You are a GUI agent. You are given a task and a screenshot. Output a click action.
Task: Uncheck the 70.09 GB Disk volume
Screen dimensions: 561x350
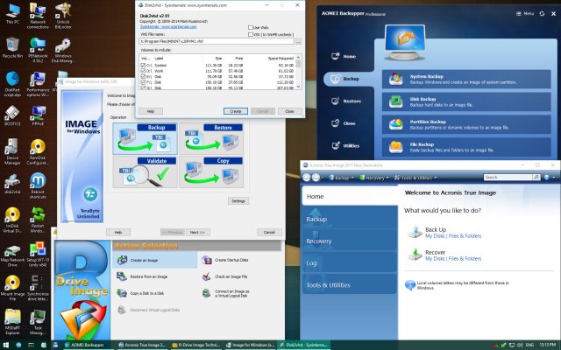click(x=143, y=76)
